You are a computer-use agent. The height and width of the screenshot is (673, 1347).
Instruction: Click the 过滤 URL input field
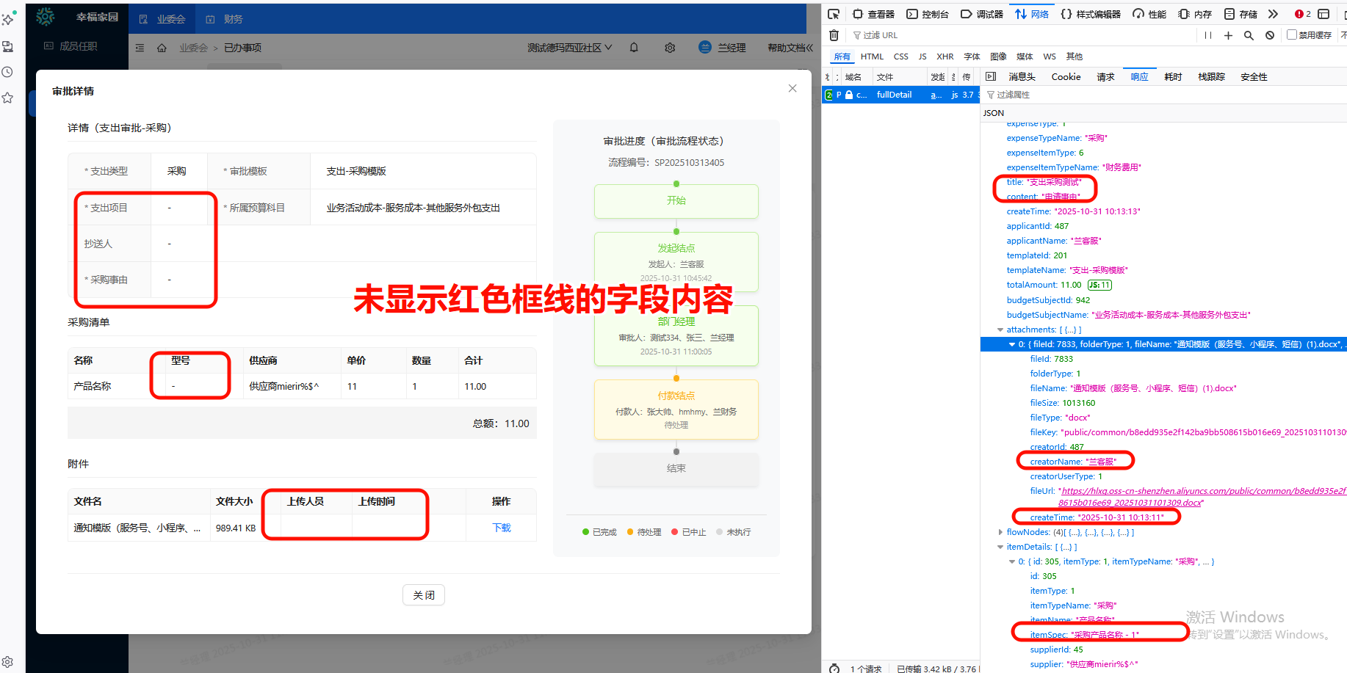(903, 34)
